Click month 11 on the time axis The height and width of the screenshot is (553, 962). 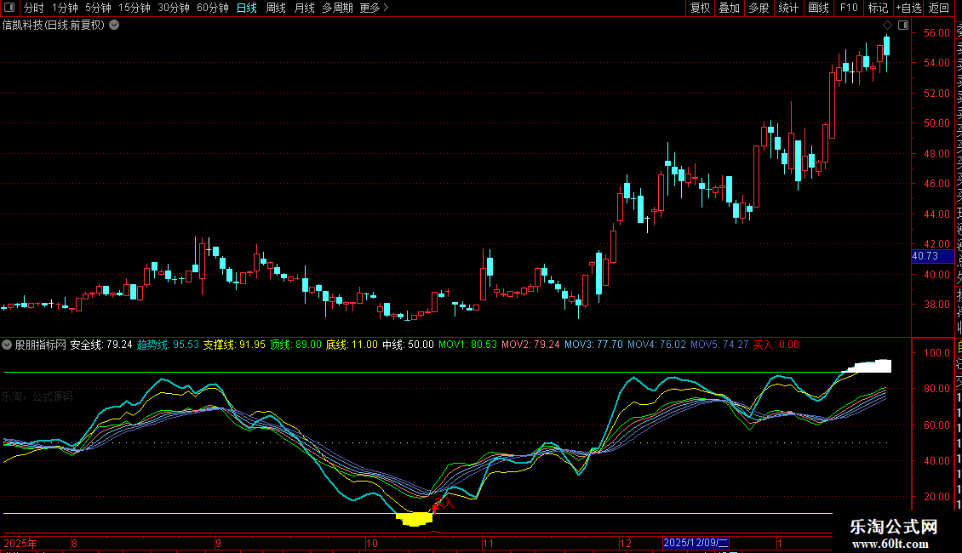pyautogui.click(x=488, y=543)
